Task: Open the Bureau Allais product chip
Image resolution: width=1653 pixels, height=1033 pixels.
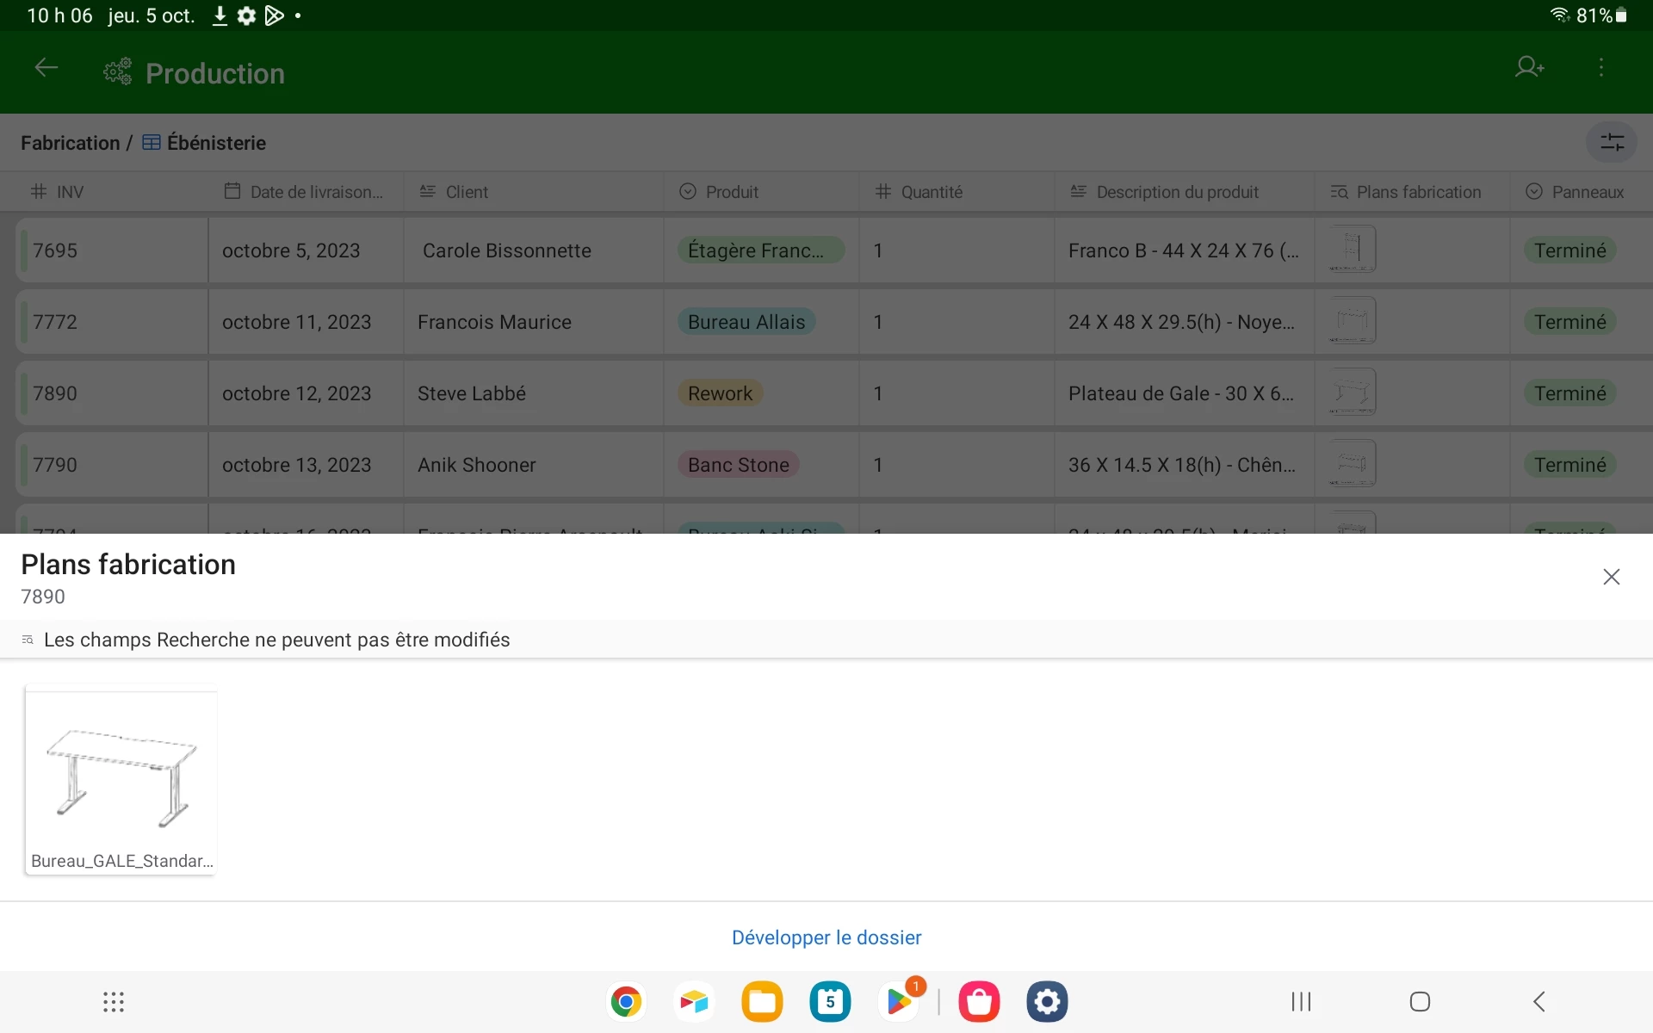Action: [x=746, y=322]
